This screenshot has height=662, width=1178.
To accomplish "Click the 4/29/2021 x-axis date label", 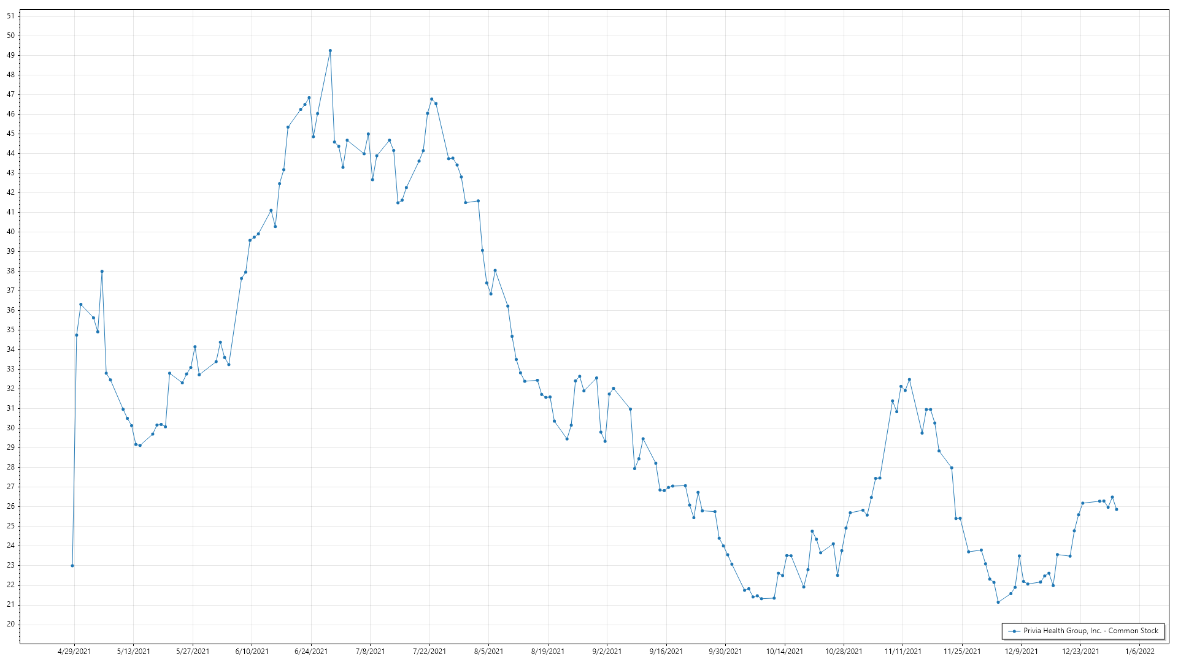I will click(x=74, y=652).
